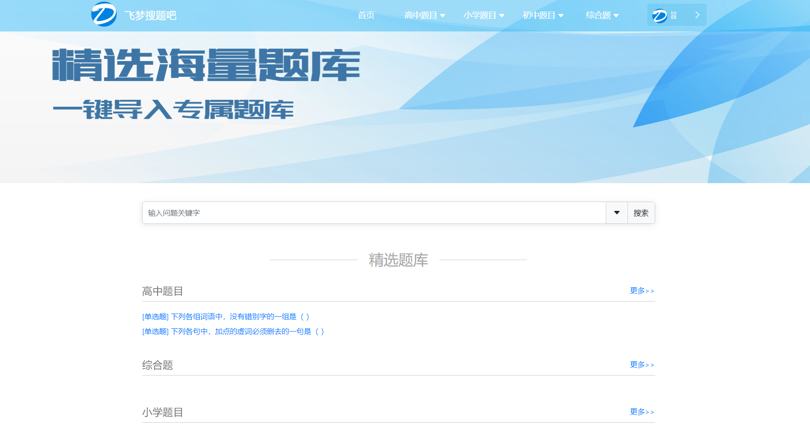810x425 pixels.
Task: Click the 精选海量题库 banner headline
Action: [206, 65]
